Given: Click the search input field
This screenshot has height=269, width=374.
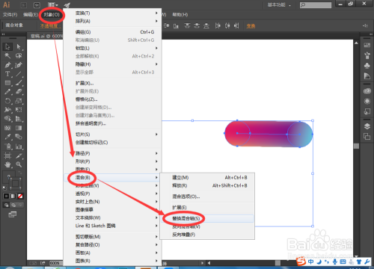Looking at the screenshot, I should tap(316, 5).
